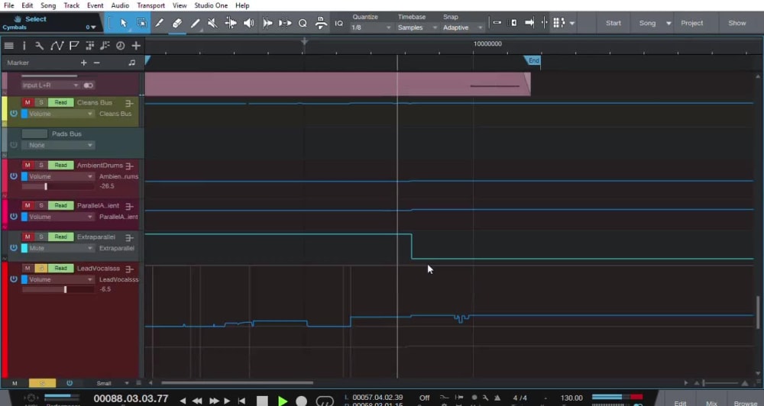
Task: Open the Small track height dropdown
Action: click(111, 383)
